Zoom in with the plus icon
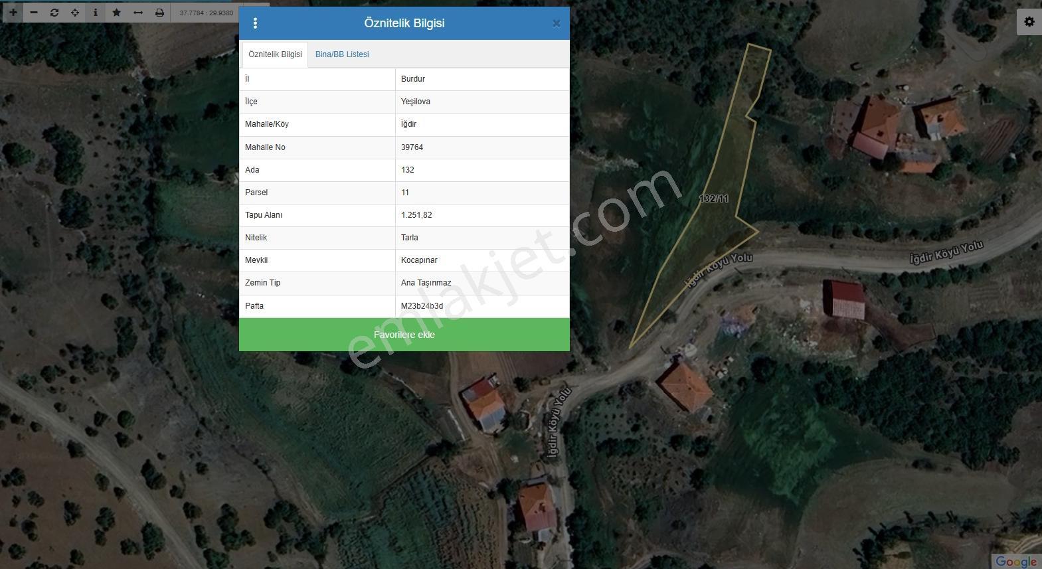This screenshot has height=569, width=1042. (x=13, y=13)
